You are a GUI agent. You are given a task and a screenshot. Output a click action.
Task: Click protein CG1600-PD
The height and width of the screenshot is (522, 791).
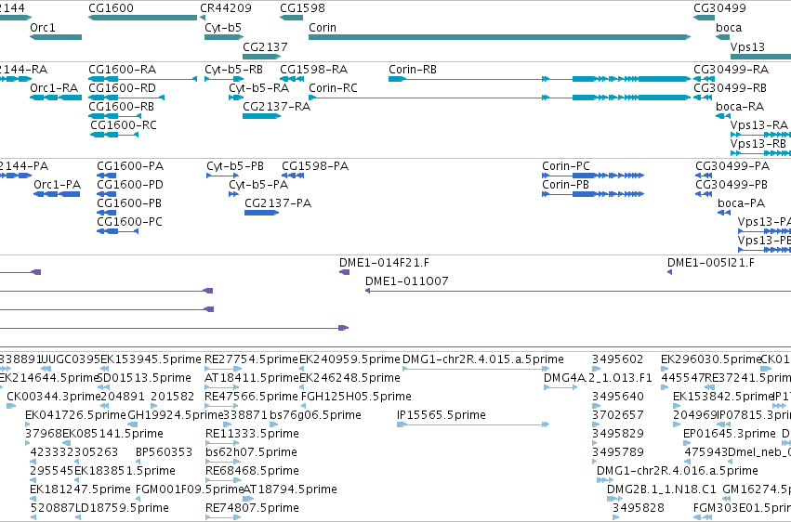107,194
